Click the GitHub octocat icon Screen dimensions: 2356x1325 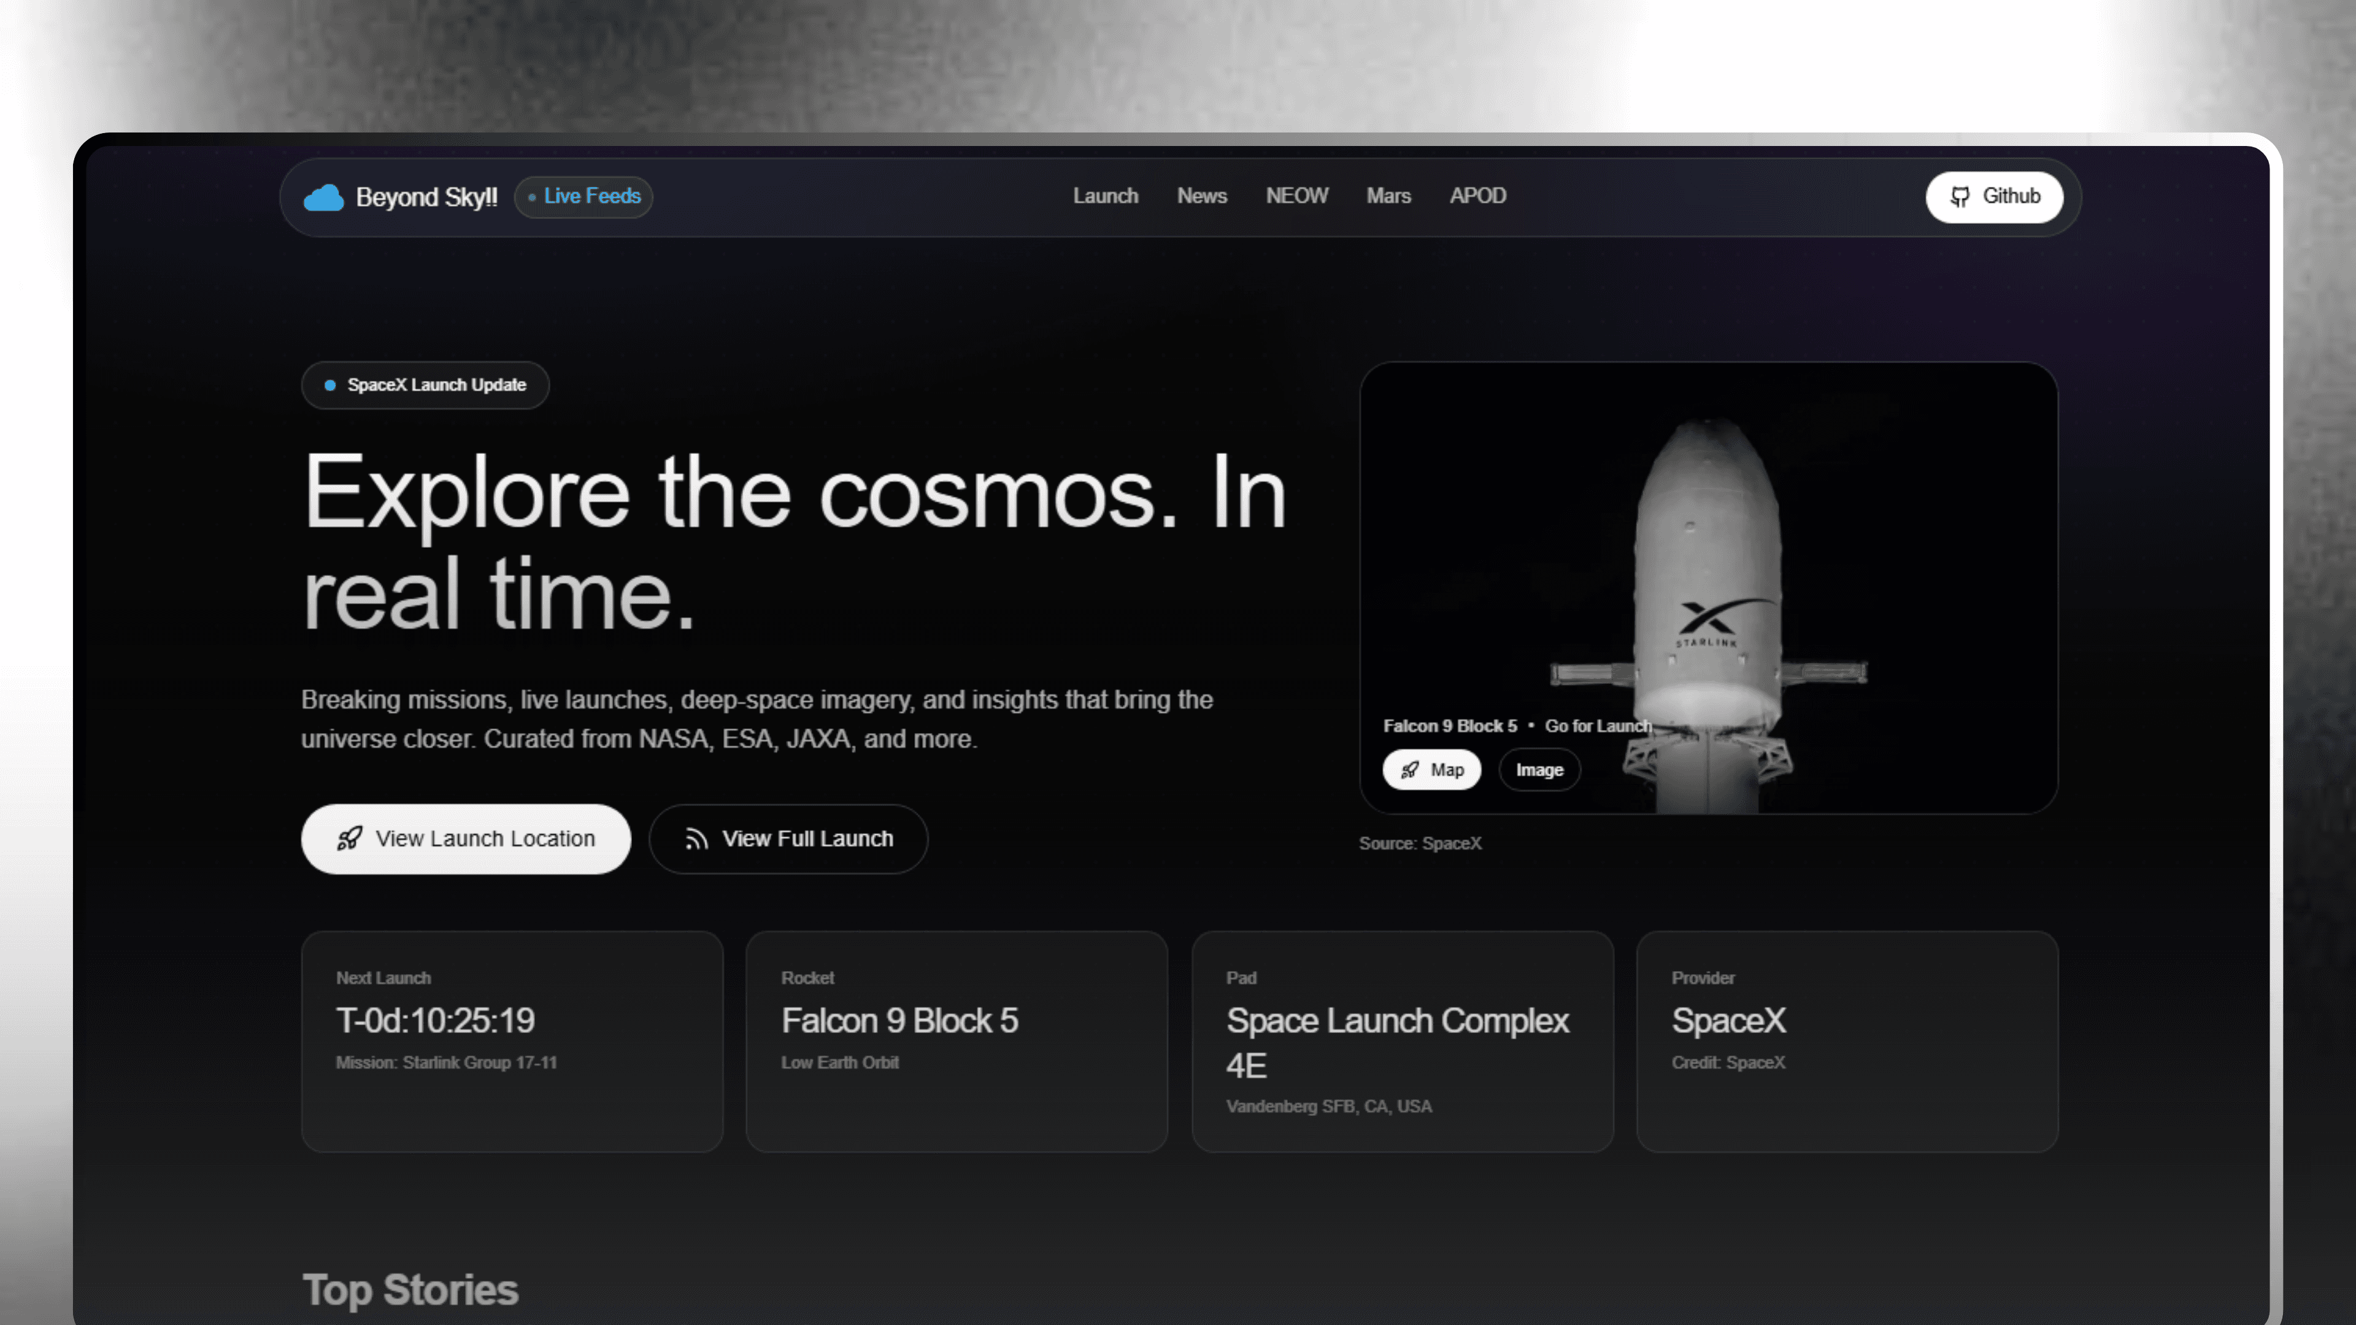coord(1959,196)
